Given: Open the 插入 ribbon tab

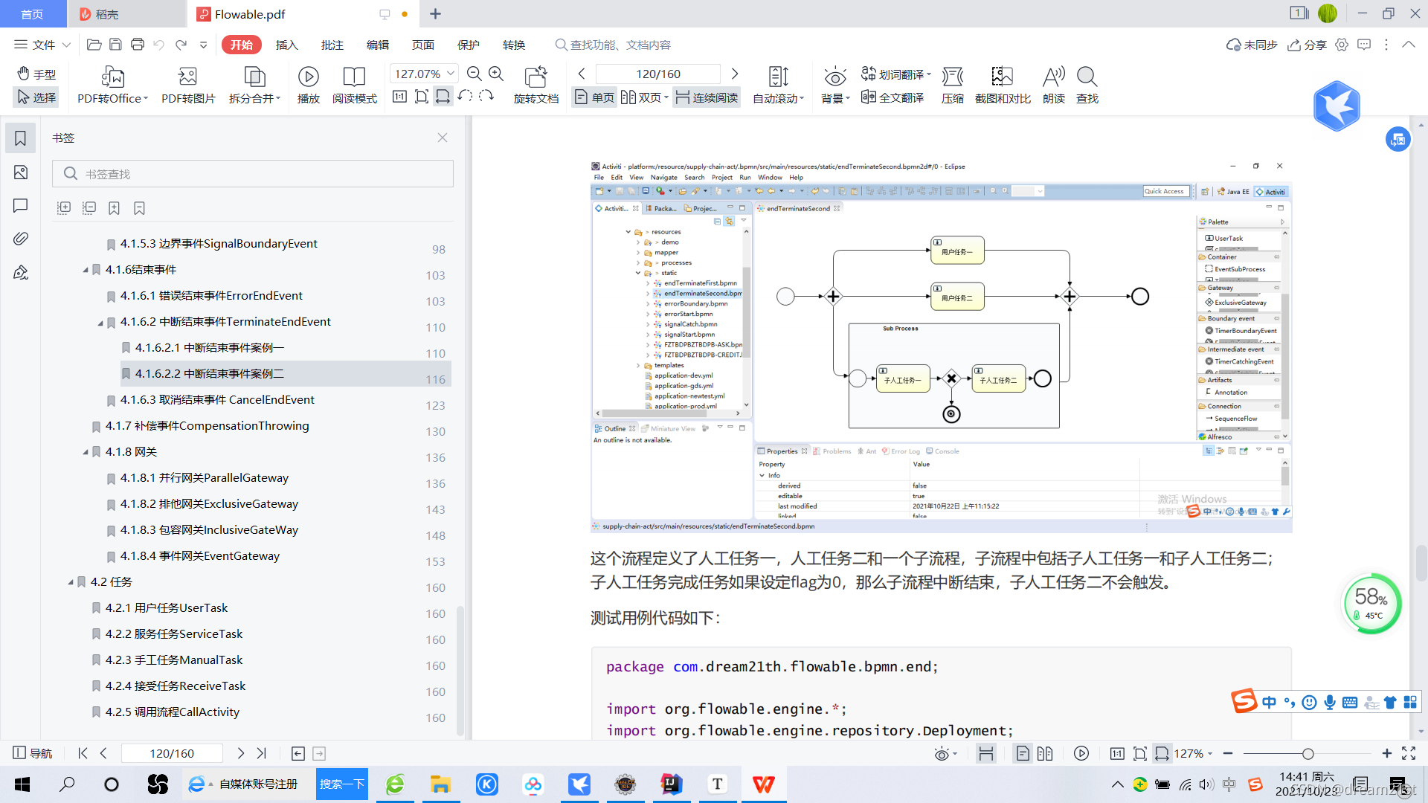Looking at the screenshot, I should point(286,45).
